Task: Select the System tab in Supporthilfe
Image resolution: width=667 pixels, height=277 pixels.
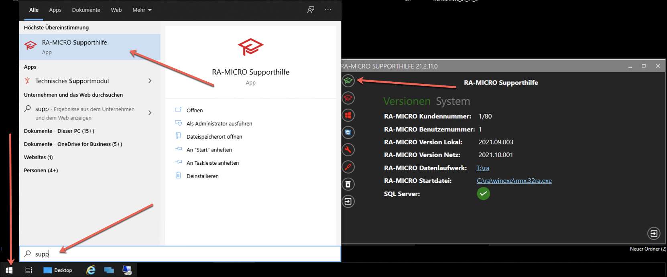Action: (x=453, y=101)
